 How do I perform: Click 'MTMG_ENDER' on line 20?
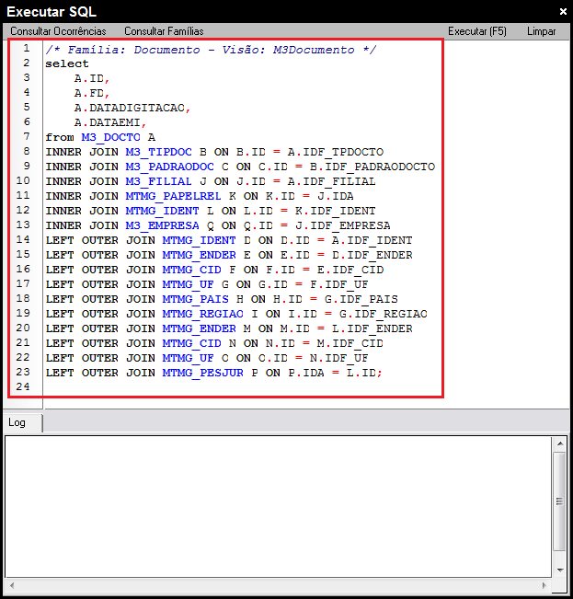click(x=200, y=328)
